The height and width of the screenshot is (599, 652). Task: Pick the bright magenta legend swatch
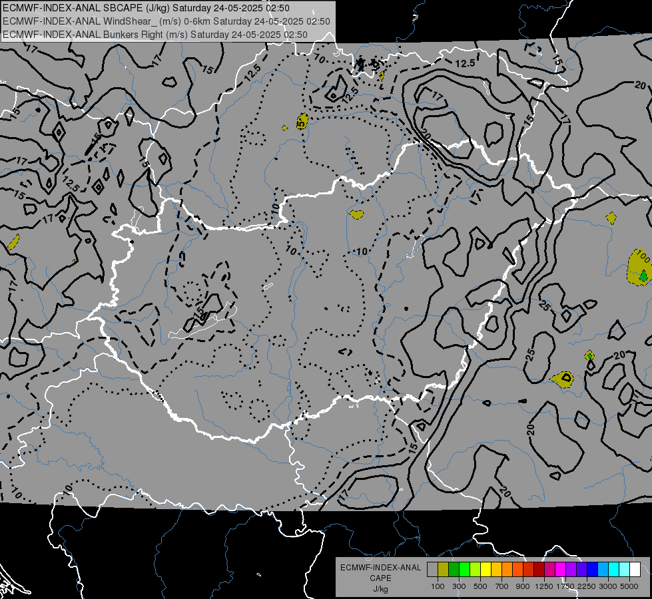click(561, 570)
